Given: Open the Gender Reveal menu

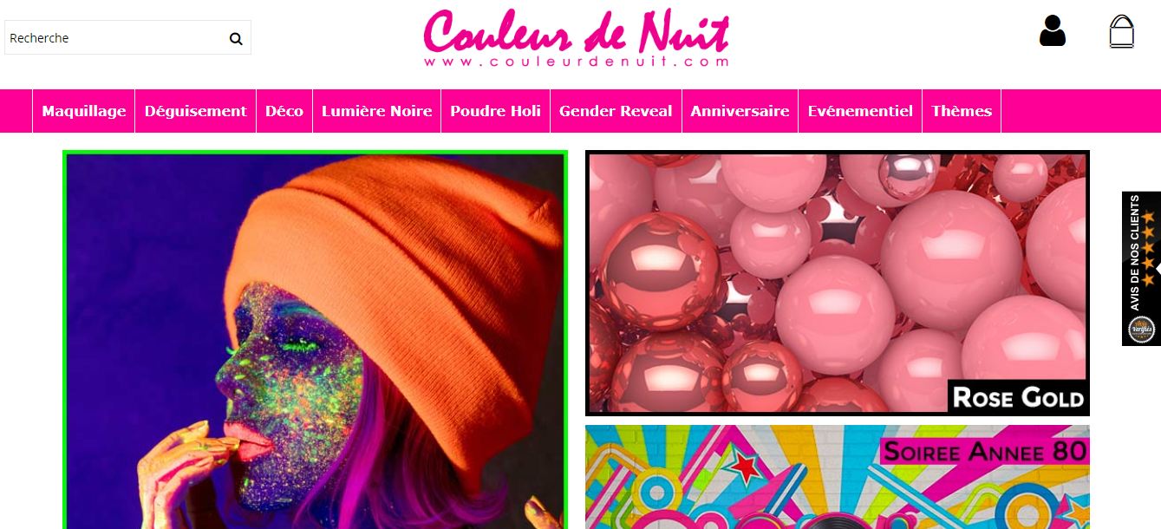Looking at the screenshot, I should click(616, 111).
